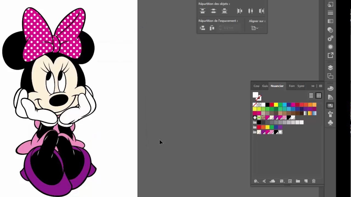Open the Gradient panel icon in dock
Screen dimensions: 351x197
330,21
